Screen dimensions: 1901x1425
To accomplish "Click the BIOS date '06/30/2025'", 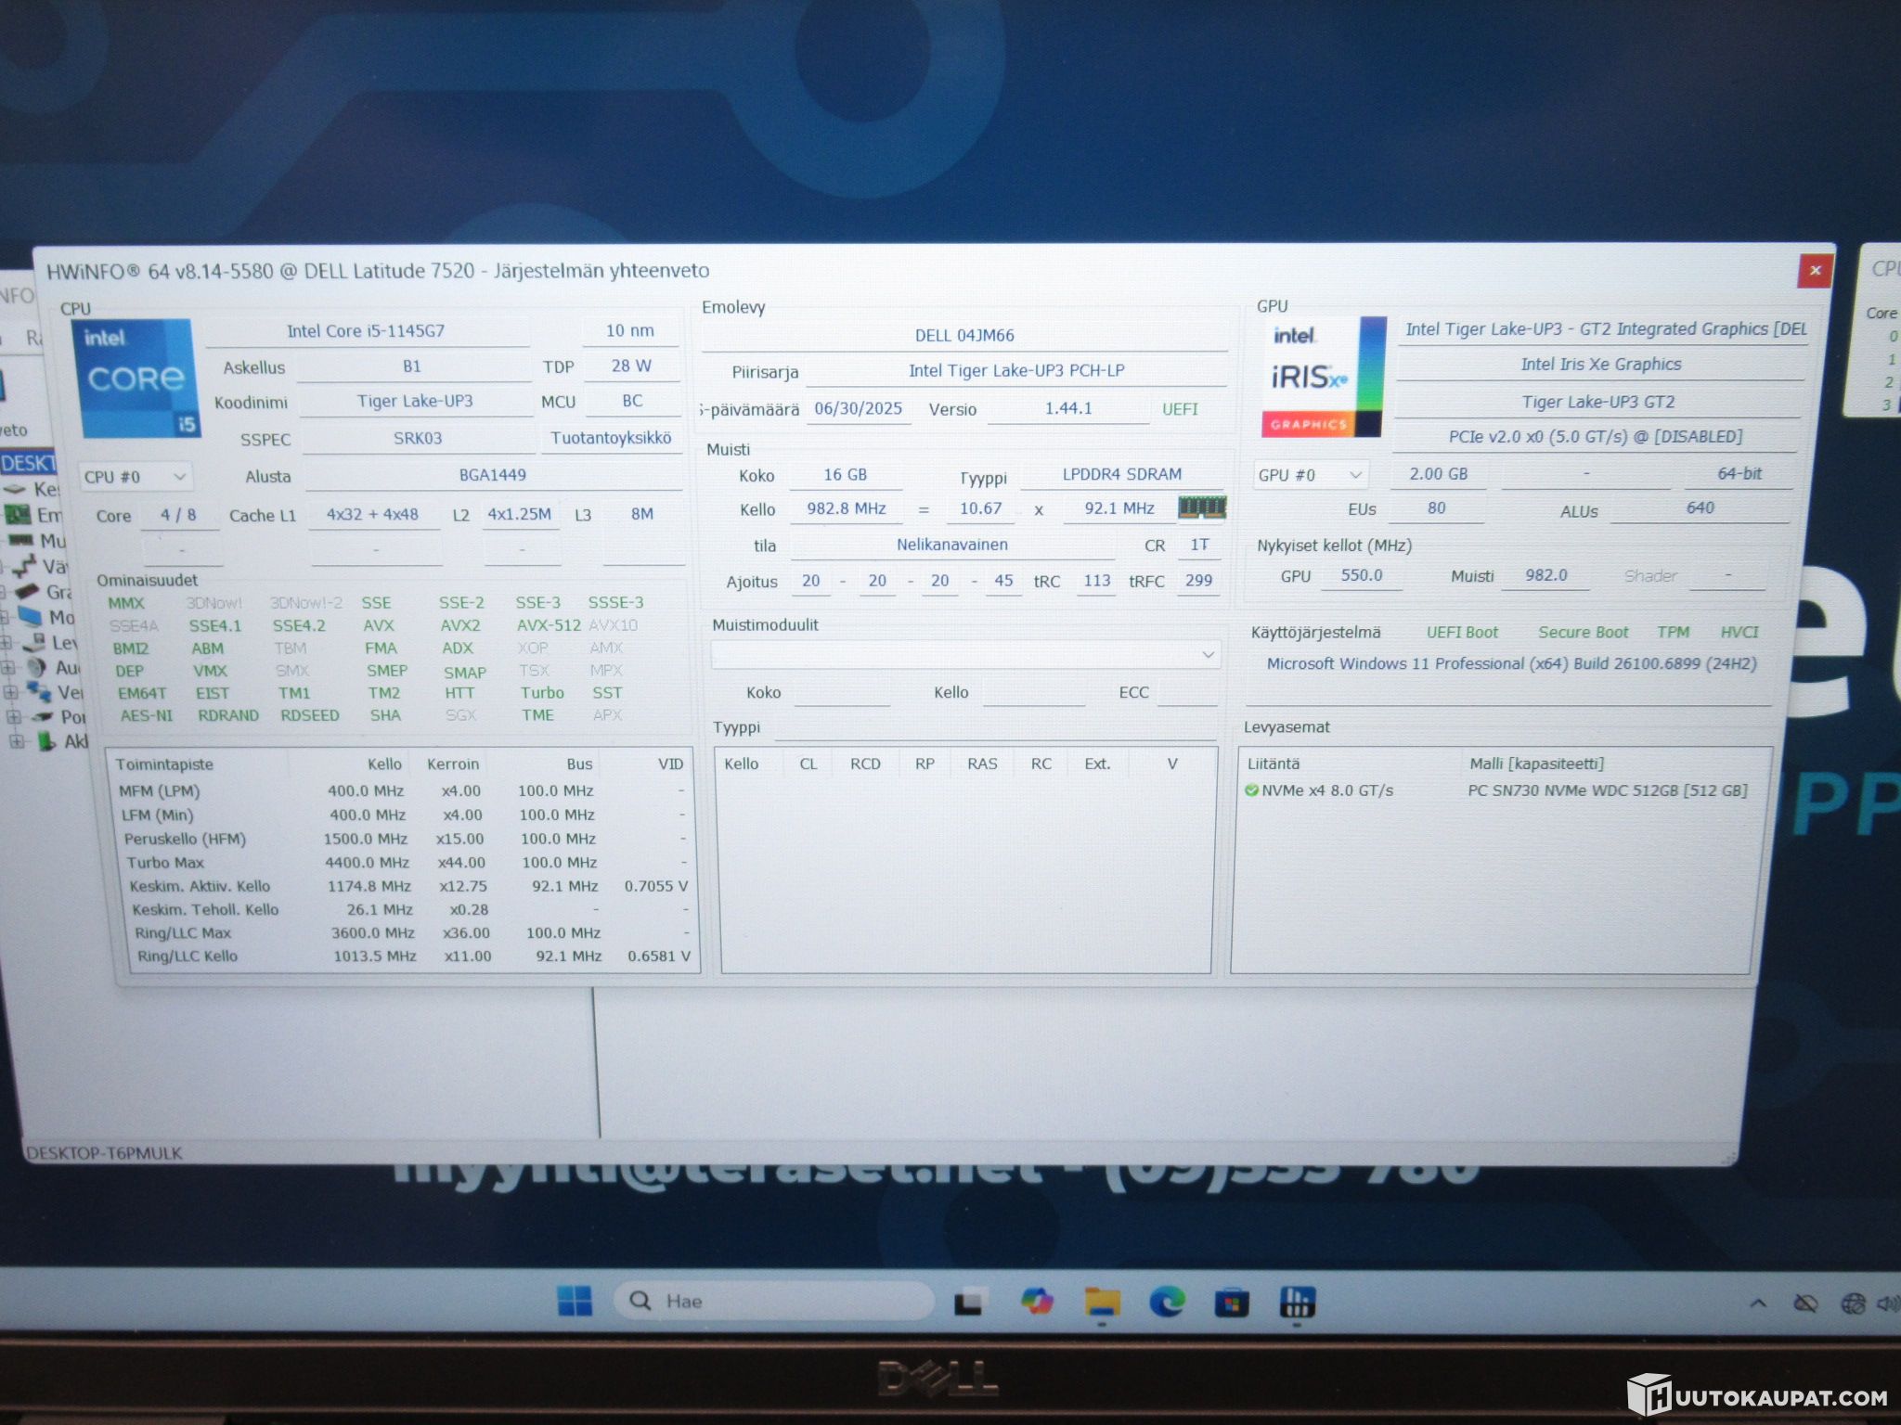I will click(859, 409).
